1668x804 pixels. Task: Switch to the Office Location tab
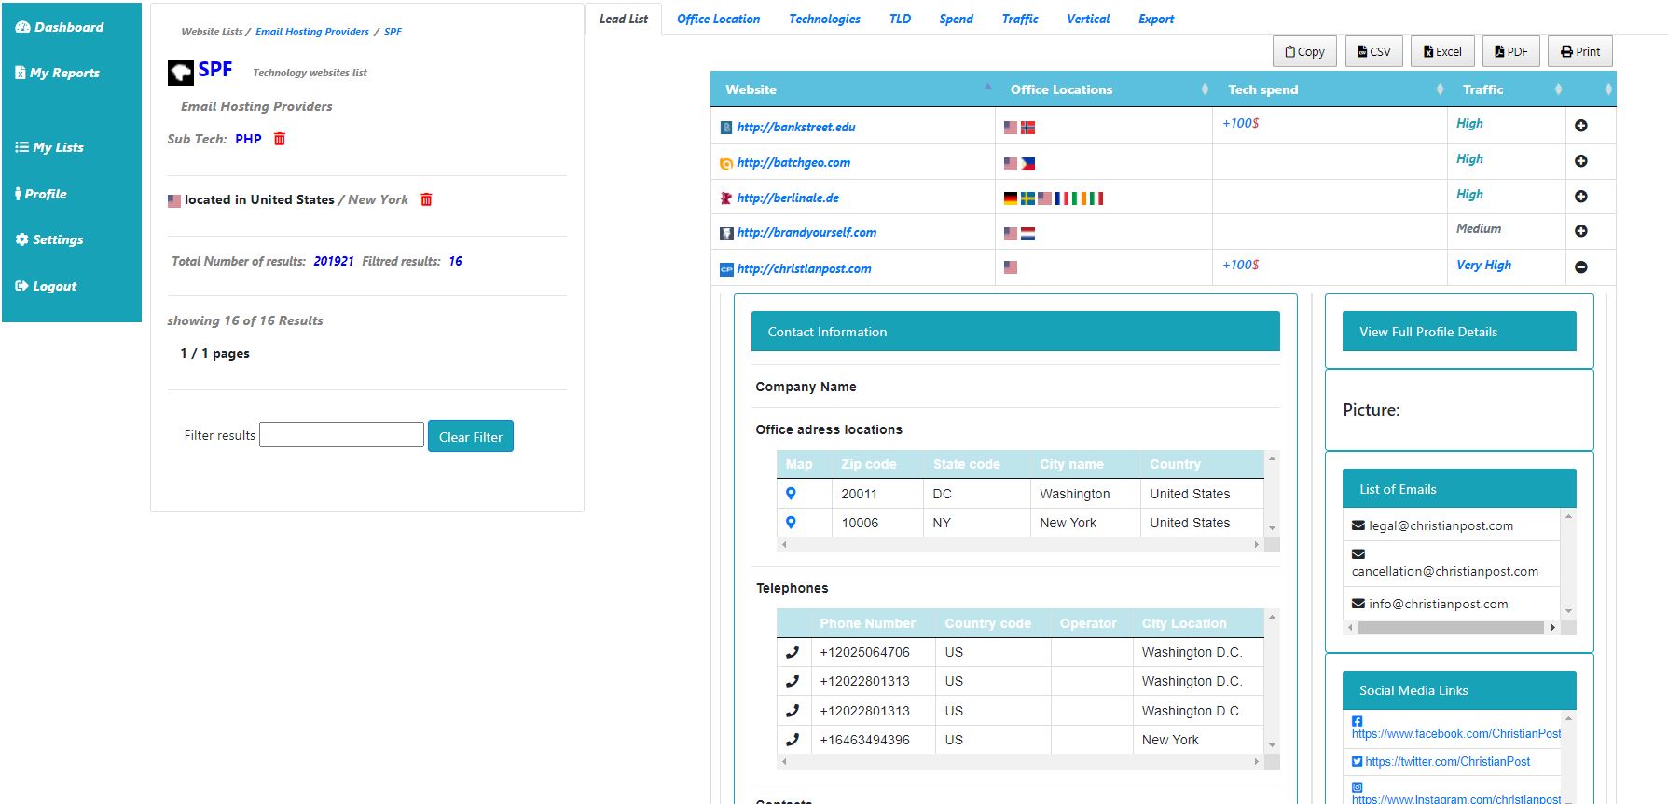tap(718, 19)
